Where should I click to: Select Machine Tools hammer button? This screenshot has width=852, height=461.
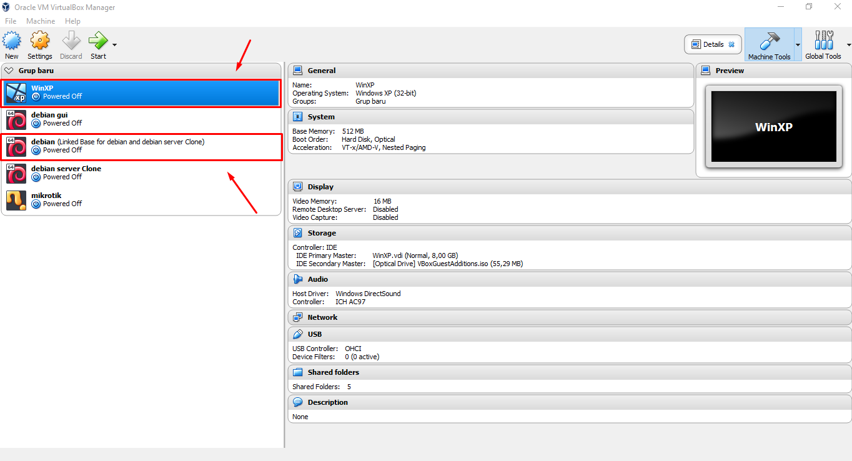(769, 45)
